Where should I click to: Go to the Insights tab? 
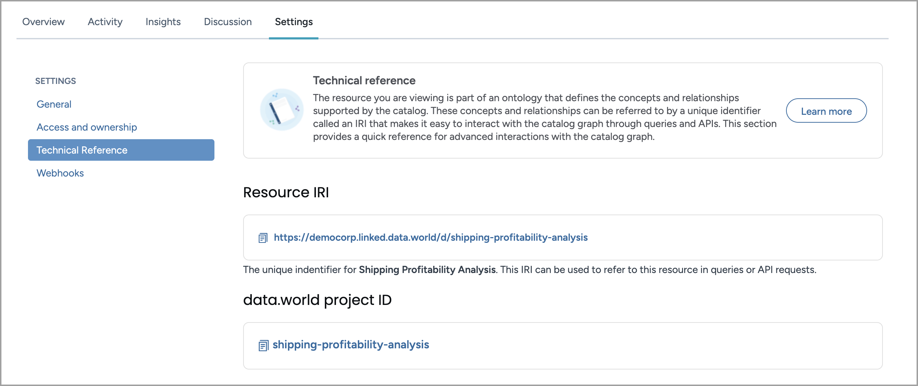[163, 22]
